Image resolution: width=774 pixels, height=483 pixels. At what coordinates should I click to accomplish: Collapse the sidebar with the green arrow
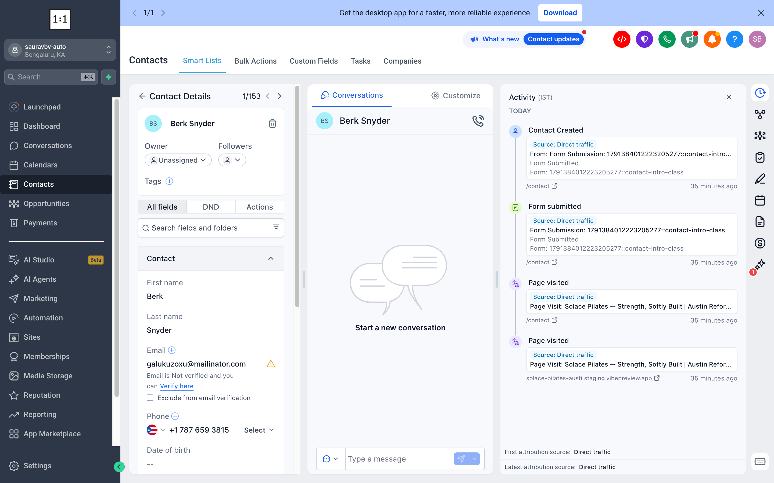[x=119, y=467]
